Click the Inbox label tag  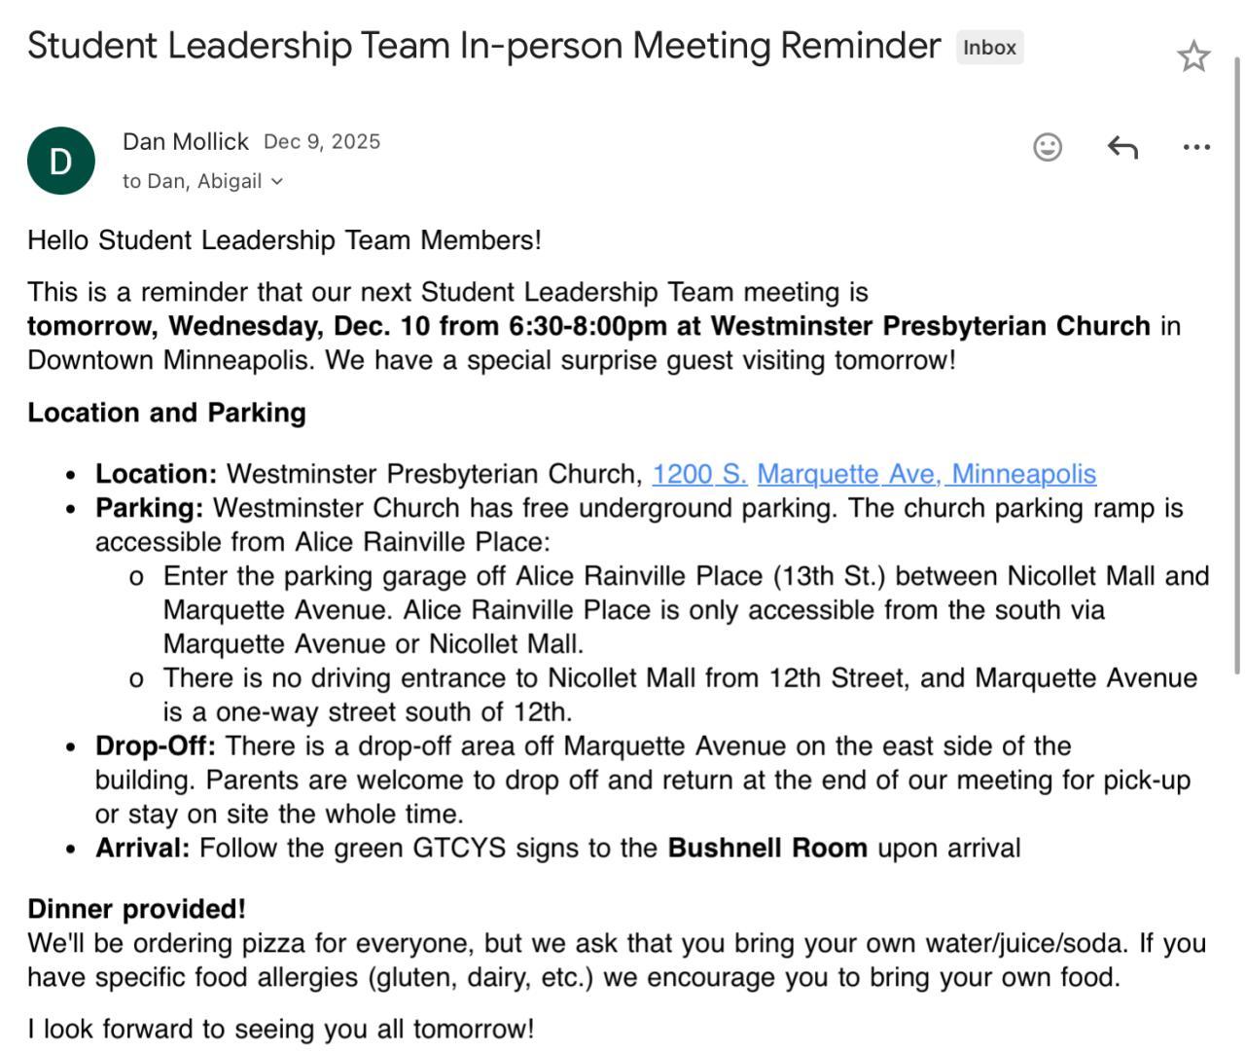click(x=989, y=47)
